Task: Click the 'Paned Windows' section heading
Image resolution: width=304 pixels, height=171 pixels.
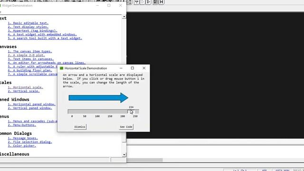Action: point(15,99)
